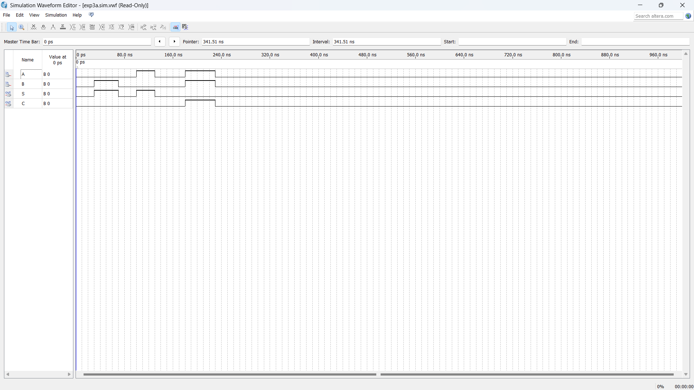
Task: Click the Search altera.com field
Action: 658,16
